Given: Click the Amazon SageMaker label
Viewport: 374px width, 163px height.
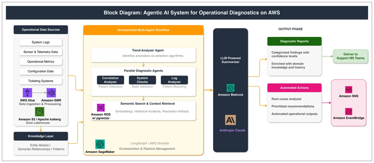Looking at the screenshot, I should coord(100,152).
